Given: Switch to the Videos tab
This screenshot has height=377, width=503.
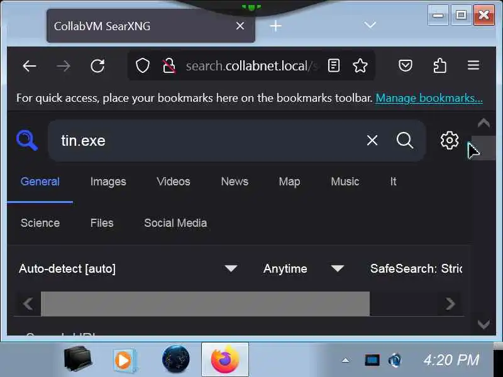Looking at the screenshot, I should coord(174,182).
